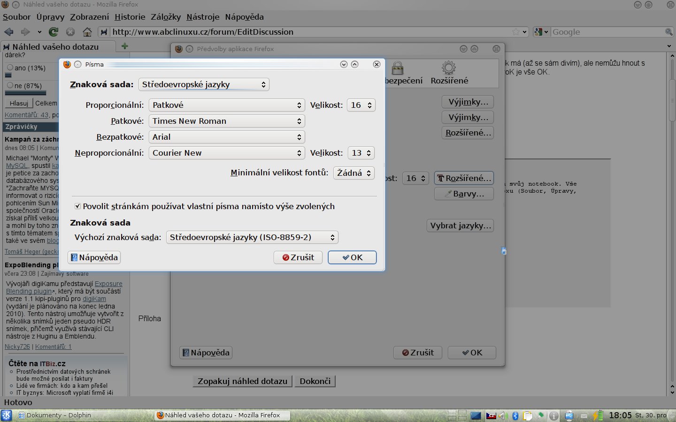Open the Nástroje menu

pyautogui.click(x=203, y=17)
